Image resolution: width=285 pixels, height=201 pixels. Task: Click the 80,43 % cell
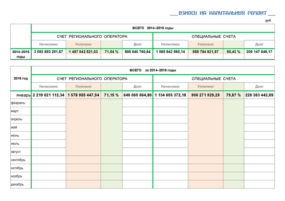tap(233, 52)
